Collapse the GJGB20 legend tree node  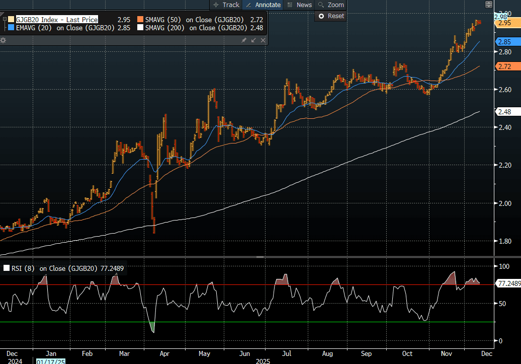(4, 19)
